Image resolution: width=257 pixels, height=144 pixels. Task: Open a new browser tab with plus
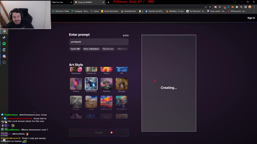click(x=108, y=2)
